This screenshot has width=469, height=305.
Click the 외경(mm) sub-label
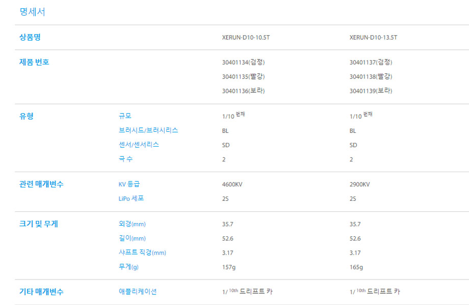tap(132, 224)
